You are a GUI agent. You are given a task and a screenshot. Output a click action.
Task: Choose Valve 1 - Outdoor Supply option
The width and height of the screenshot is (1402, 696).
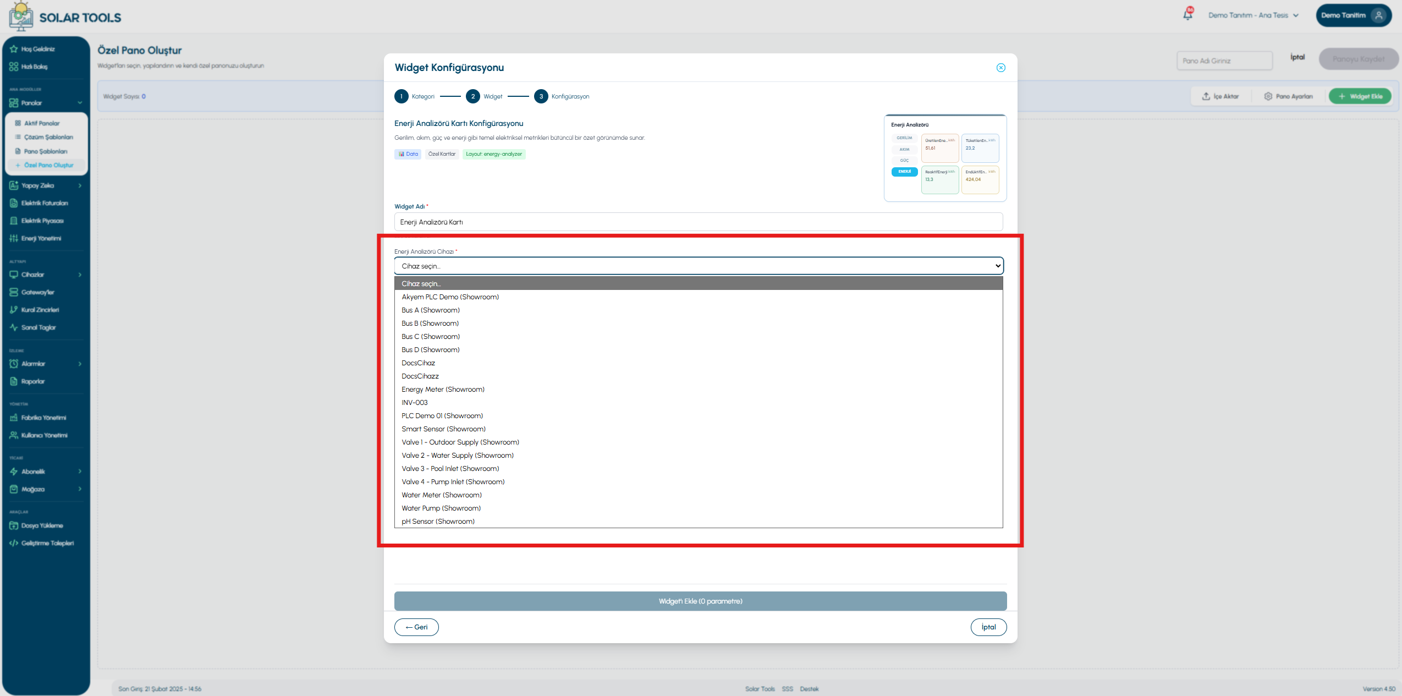pyautogui.click(x=699, y=442)
